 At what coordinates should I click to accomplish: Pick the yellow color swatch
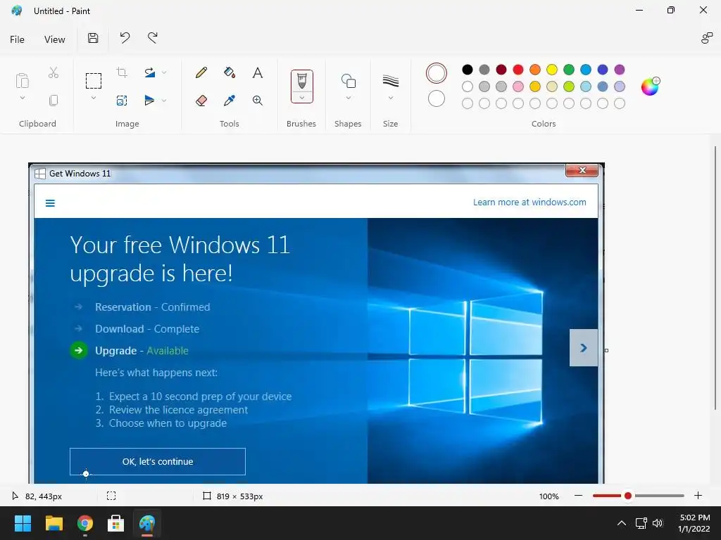click(552, 70)
